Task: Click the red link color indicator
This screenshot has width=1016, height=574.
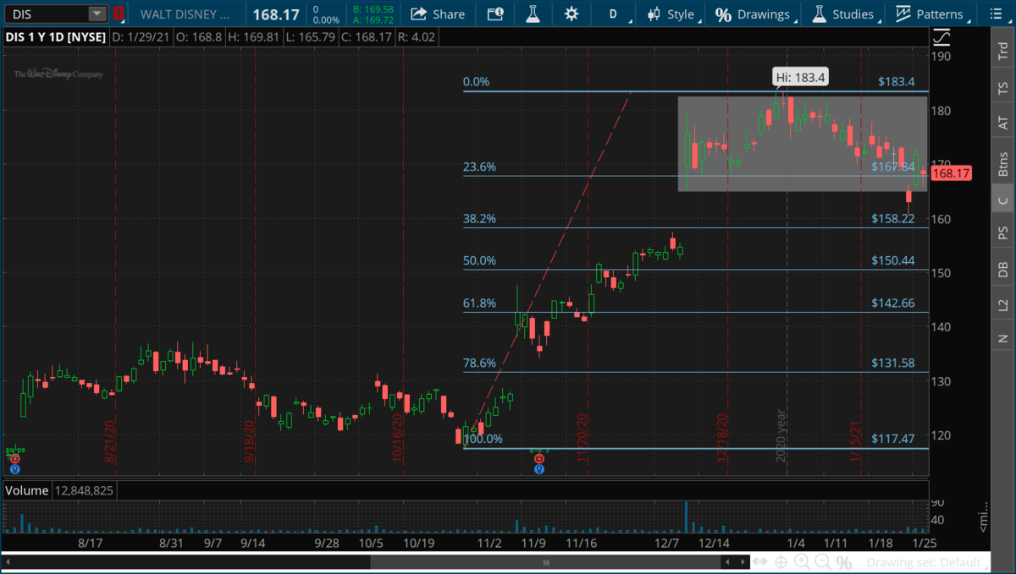Action: [119, 14]
